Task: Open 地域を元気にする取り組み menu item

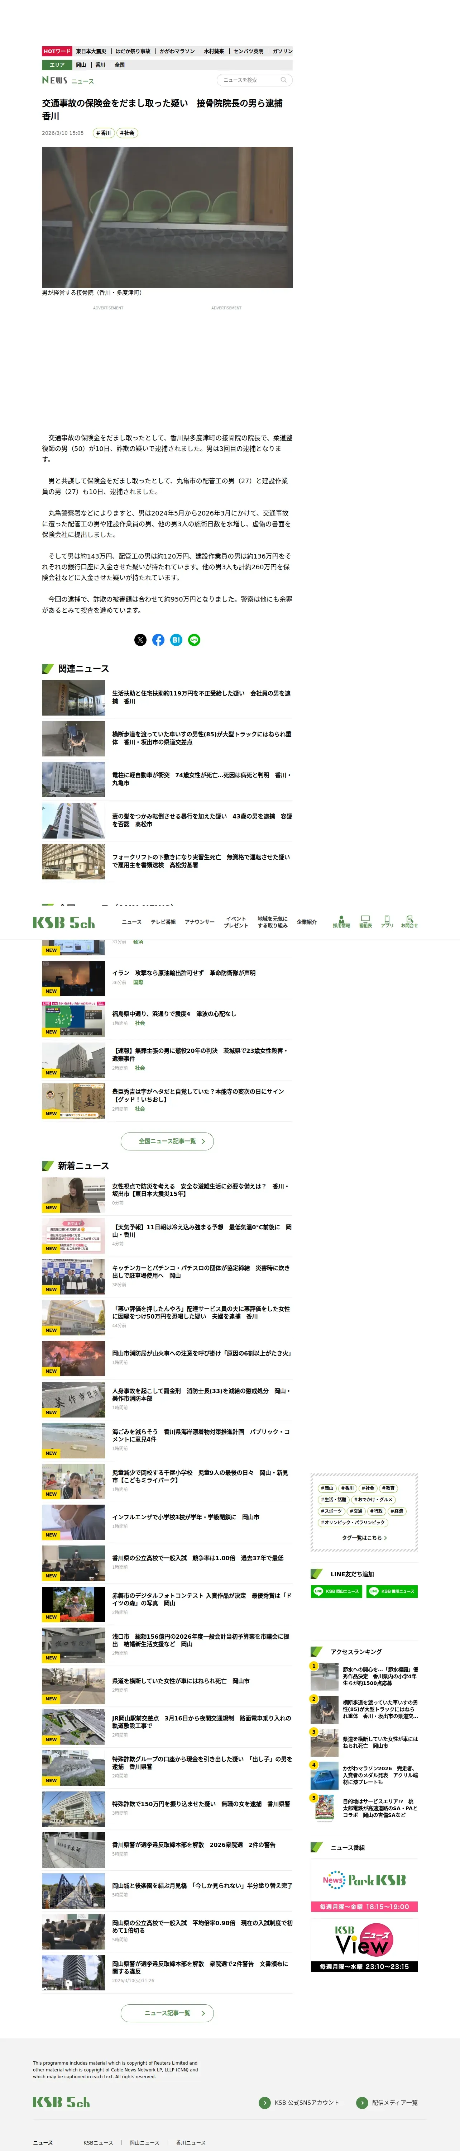Action: pos(272,922)
